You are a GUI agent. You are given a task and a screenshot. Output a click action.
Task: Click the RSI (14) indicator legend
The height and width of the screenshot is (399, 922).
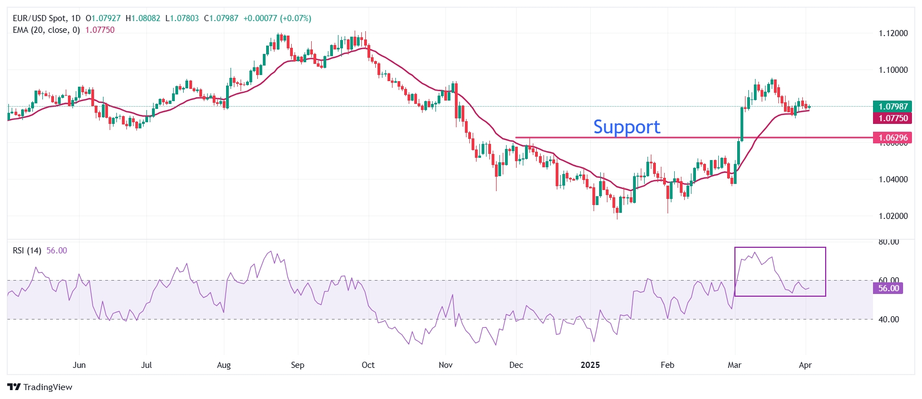pos(27,251)
